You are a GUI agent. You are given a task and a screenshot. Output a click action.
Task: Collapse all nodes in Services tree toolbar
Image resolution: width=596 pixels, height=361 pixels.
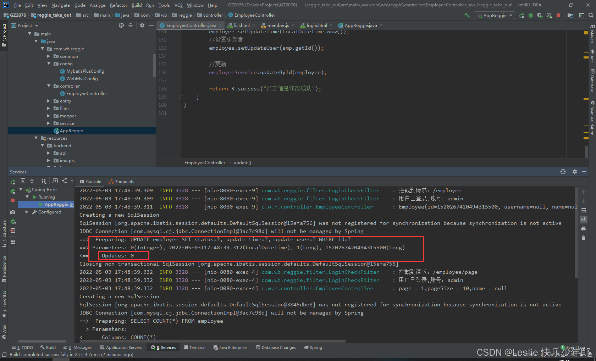coord(32,181)
